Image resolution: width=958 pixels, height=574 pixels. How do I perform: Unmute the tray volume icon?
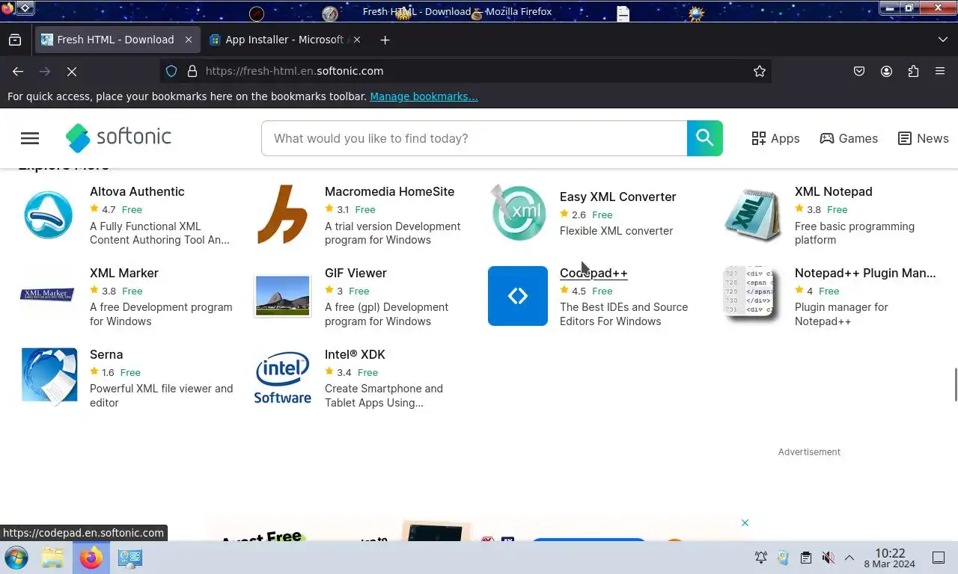(828, 558)
